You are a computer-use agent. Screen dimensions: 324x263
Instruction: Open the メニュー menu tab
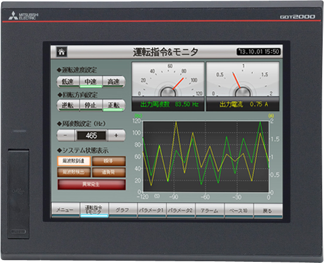66,210
